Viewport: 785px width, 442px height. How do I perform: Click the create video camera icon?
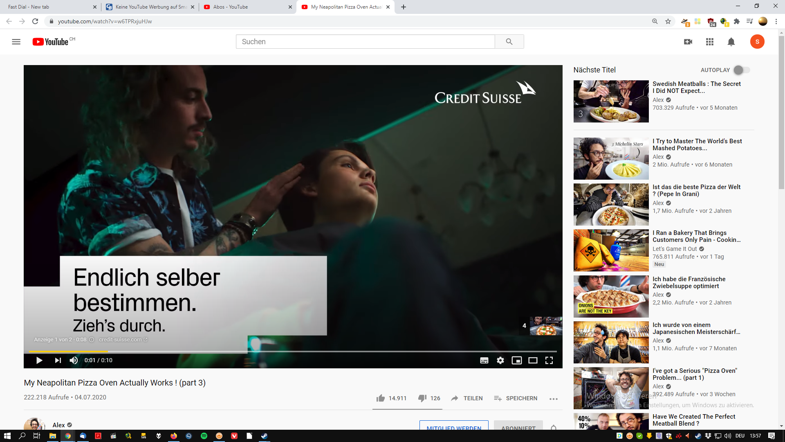[688, 42]
